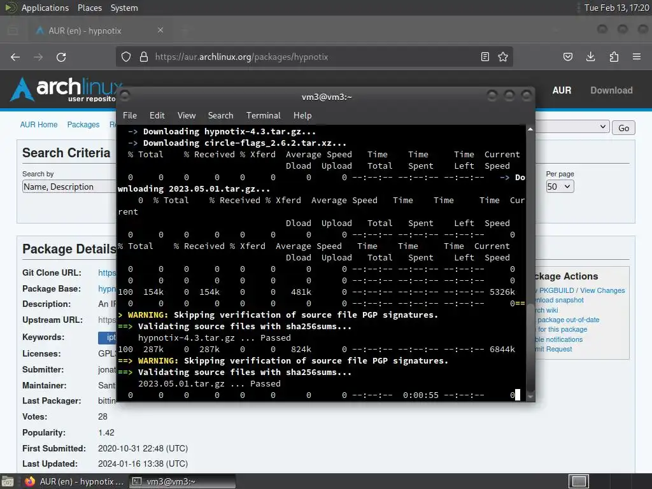Open terminal Help menu

(302, 116)
